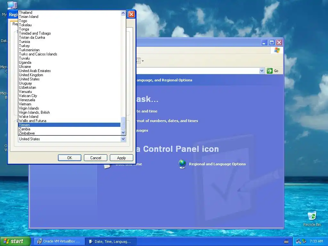Viewport: 328px width, 246px height.
Task: Select Virgin Islands, British
Action: click(70, 112)
